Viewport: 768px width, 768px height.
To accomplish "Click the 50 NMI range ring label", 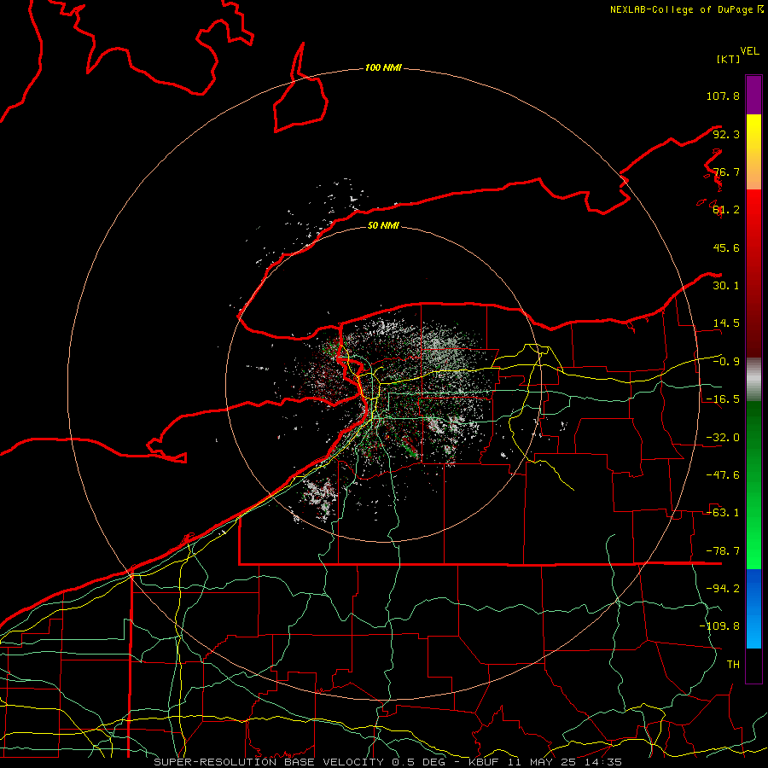I will (383, 225).
